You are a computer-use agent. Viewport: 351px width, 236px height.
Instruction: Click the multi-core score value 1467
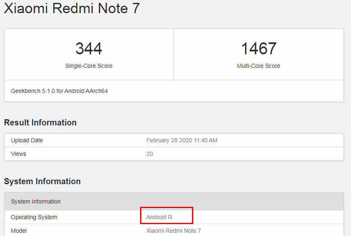click(259, 49)
